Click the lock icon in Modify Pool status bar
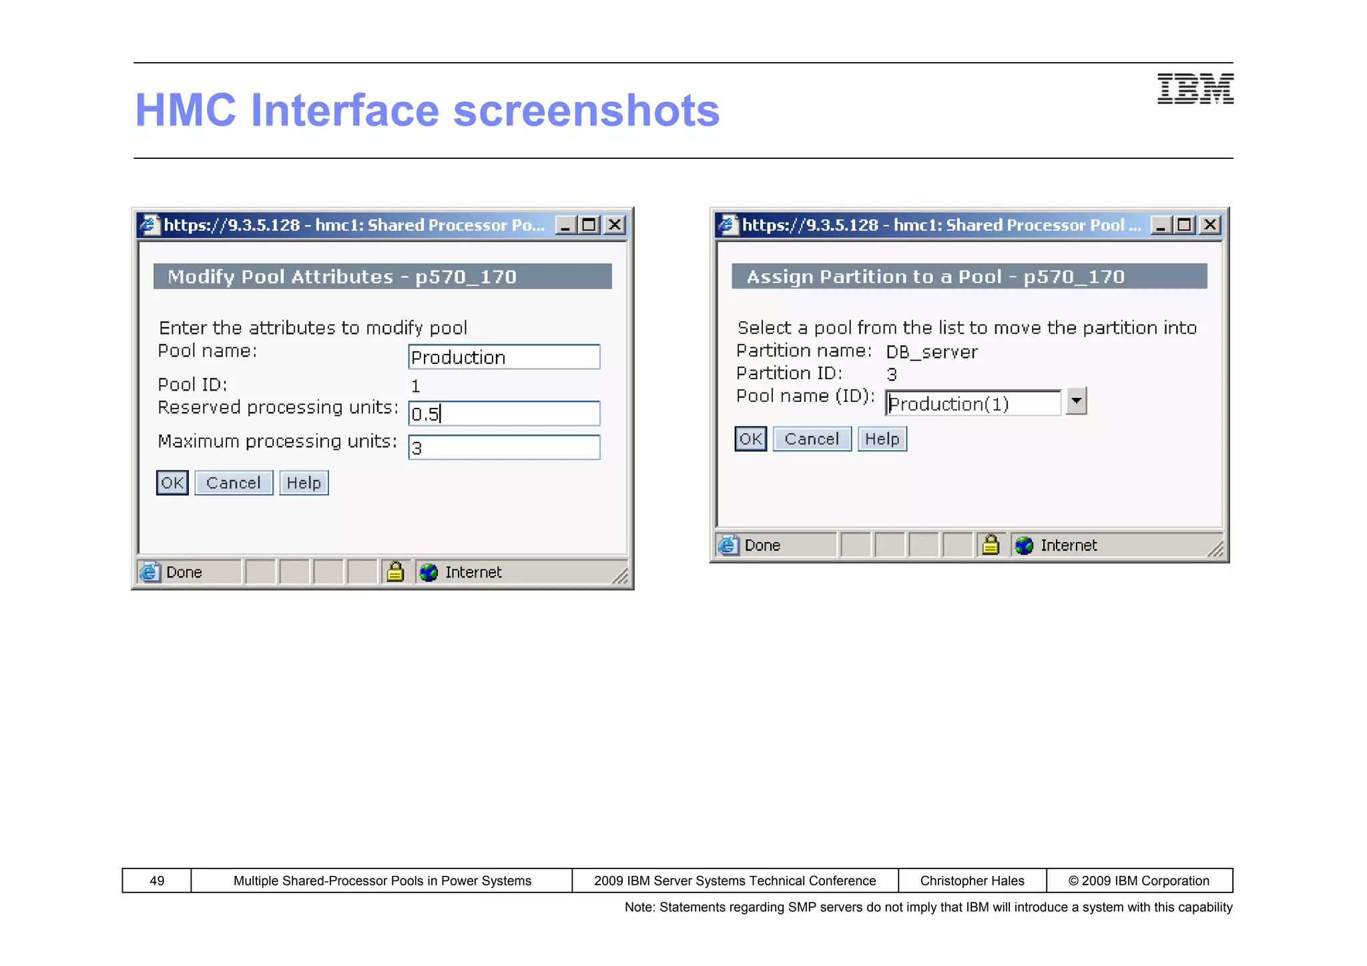 [x=395, y=571]
